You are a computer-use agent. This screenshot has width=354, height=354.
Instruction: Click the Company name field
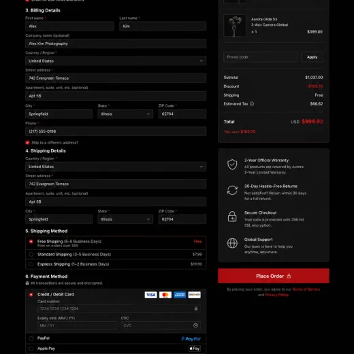pos(116,44)
